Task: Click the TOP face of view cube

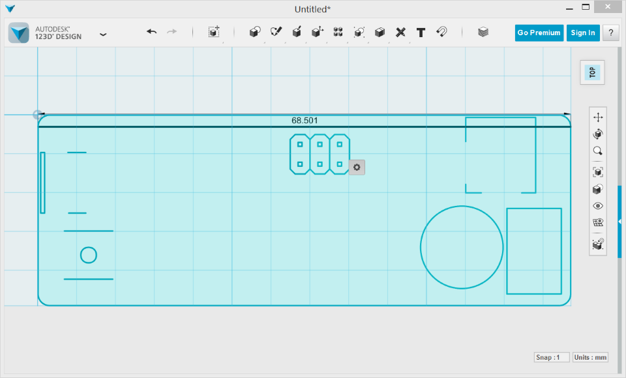Action: coord(593,72)
